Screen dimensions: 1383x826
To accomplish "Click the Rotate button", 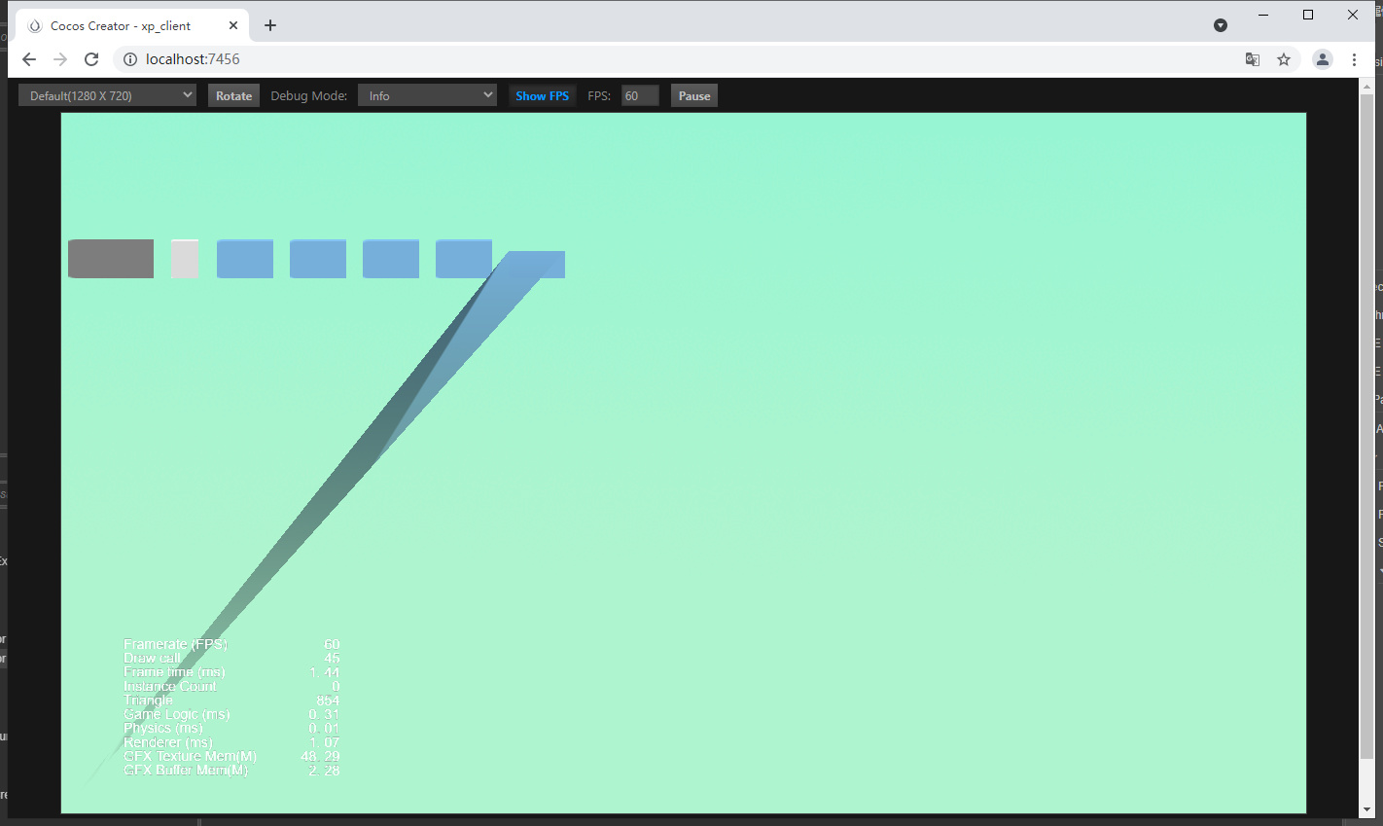I will [x=233, y=95].
